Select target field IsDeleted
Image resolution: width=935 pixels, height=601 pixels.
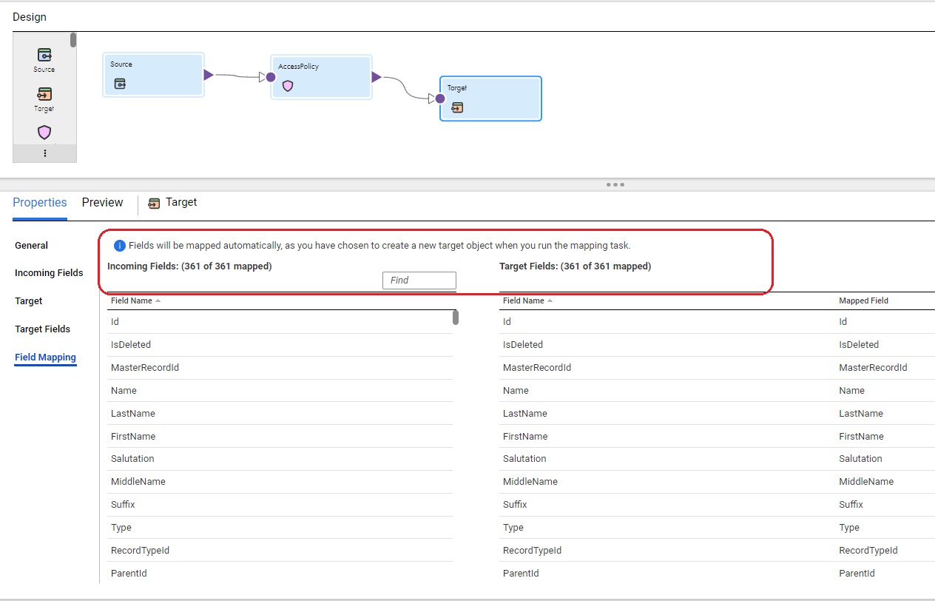523,345
